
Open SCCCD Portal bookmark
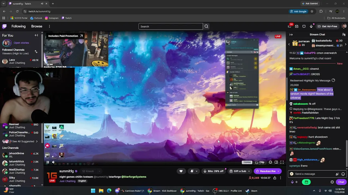click(19, 18)
